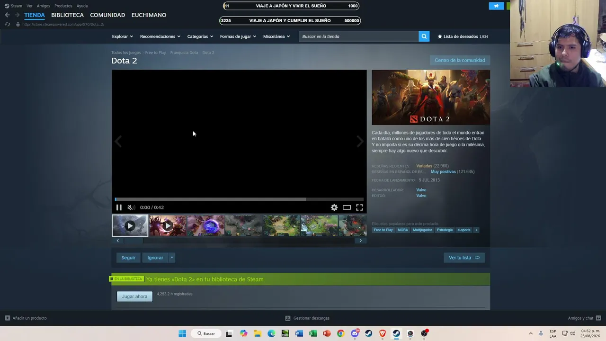Open the Variadas recent reviews link
Screen dimensions: 606x341
tap(424, 166)
